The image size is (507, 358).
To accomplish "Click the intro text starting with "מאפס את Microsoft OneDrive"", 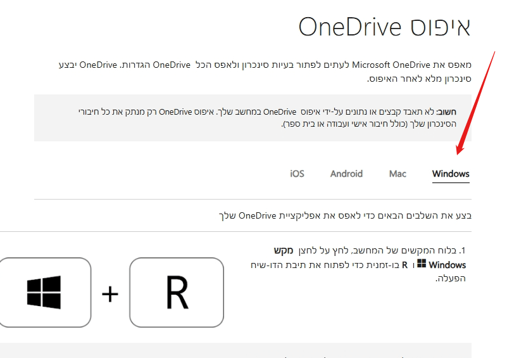I will (x=265, y=65).
